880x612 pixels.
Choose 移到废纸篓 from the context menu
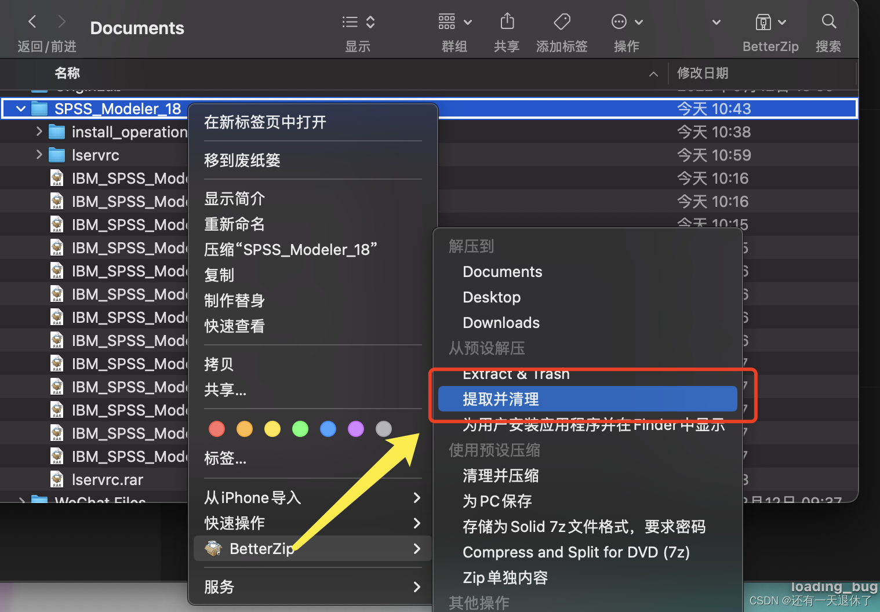[242, 161]
